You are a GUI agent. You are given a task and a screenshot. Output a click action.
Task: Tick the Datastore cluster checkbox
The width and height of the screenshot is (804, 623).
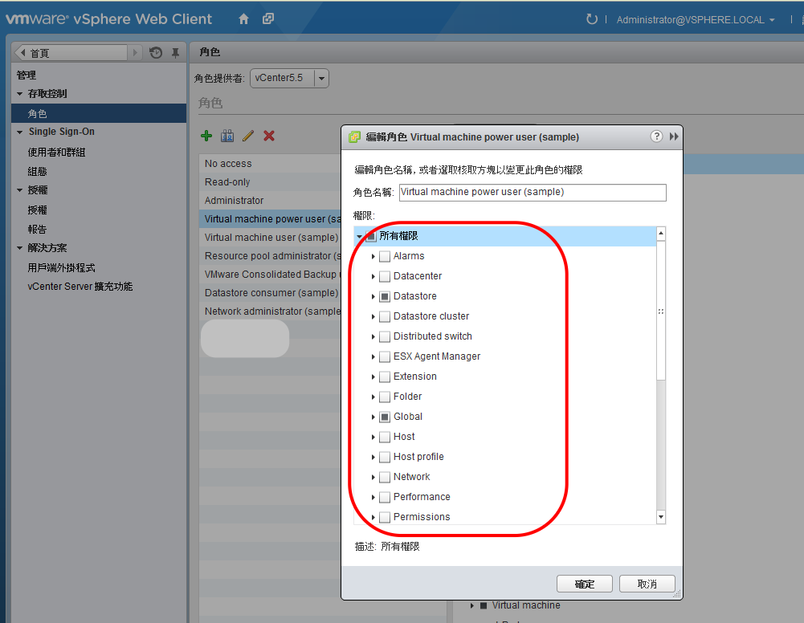pyautogui.click(x=385, y=316)
